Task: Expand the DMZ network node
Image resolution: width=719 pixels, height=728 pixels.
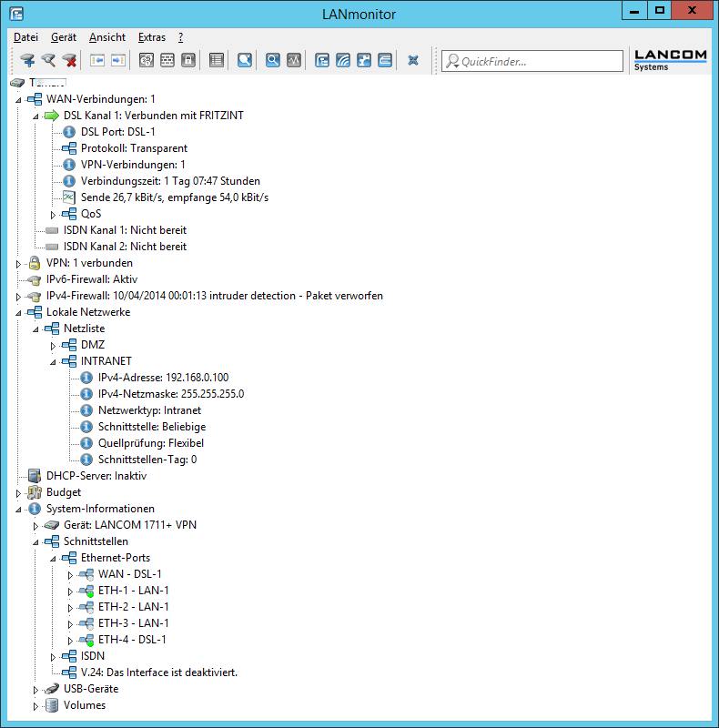Action: 53,346
